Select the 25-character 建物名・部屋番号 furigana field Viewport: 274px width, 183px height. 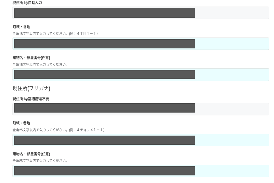[232, 171]
